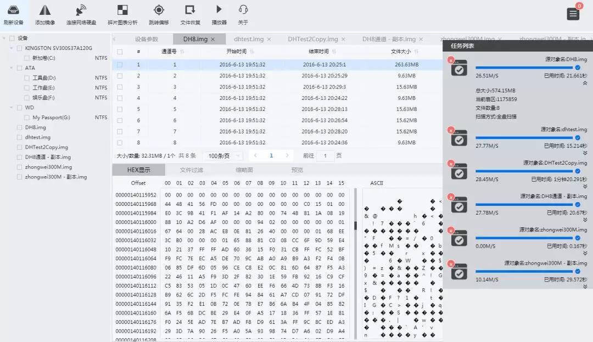Image resolution: width=593 pixels, height=342 pixels.
Task: Expand the zhongwei300M.img task details chevron
Action: pyautogui.click(x=585, y=253)
